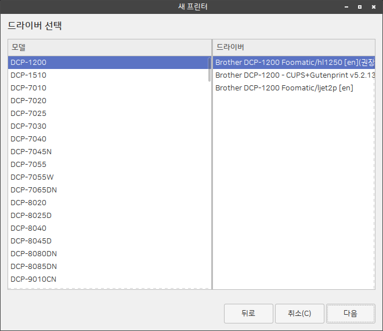
Task: Maximize the new printer dialog
Action: (x=360, y=7)
